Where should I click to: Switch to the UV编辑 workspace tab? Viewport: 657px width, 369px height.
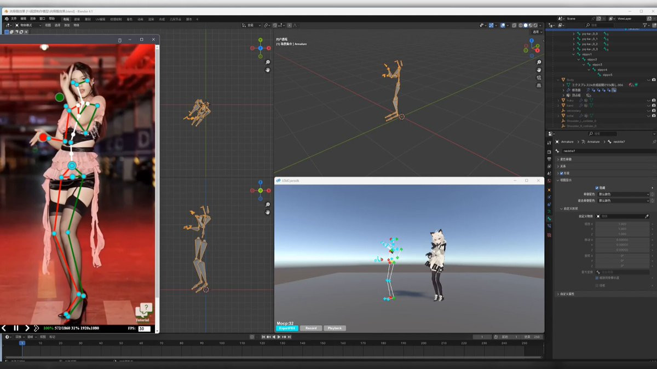(x=100, y=19)
